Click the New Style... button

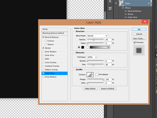(x=139, y=39)
